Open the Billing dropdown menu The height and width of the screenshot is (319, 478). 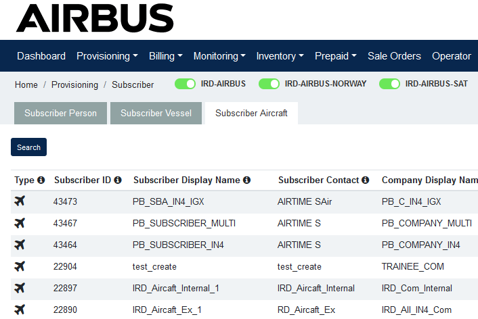pos(165,56)
